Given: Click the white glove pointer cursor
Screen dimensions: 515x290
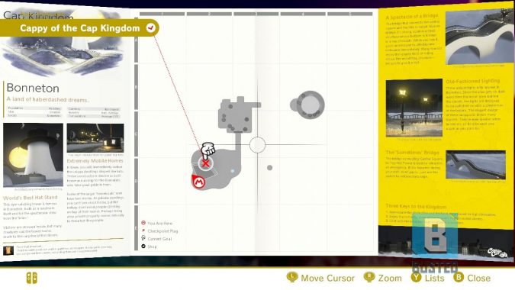Looking at the screenshot, I should tap(208, 150).
